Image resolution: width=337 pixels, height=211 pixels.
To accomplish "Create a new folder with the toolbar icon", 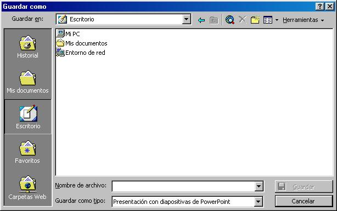I will [x=255, y=20].
